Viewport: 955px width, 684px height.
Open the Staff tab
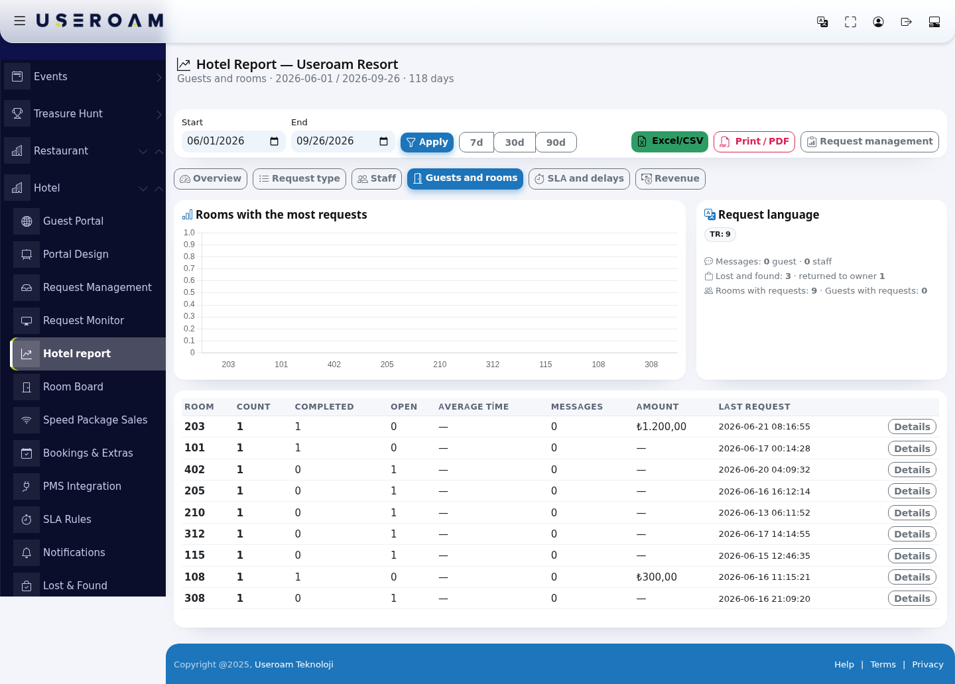tap(377, 179)
